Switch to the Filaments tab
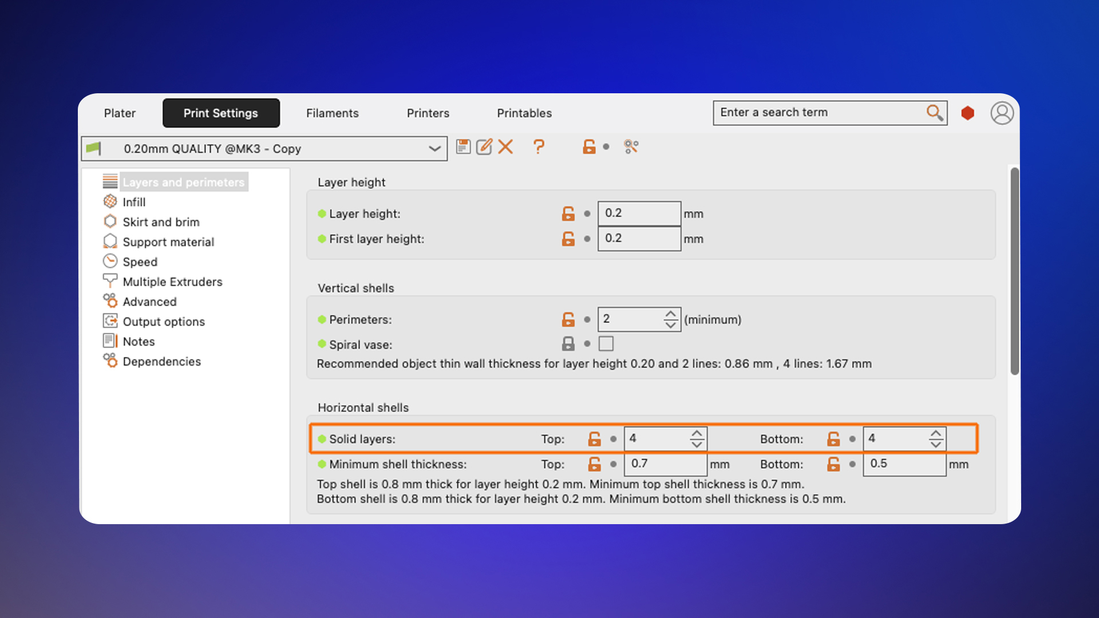Image resolution: width=1099 pixels, height=618 pixels. click(333, 113)
